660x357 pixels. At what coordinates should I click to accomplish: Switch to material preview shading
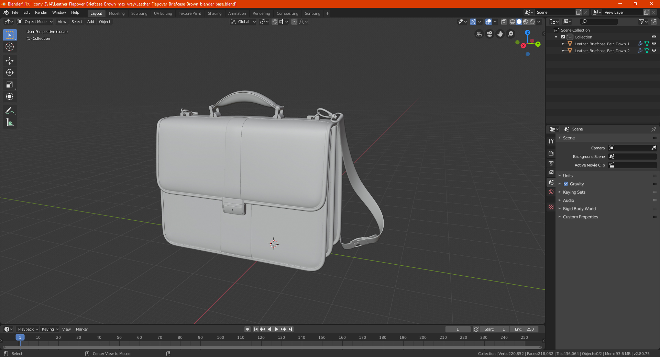tap(526, 22)
